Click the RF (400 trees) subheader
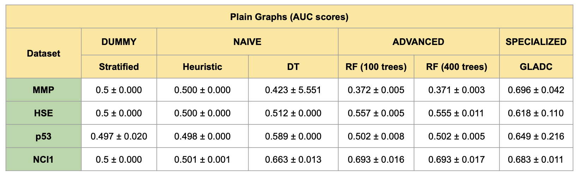The width and height of the screenshot is (577, 175). (456, 67)
